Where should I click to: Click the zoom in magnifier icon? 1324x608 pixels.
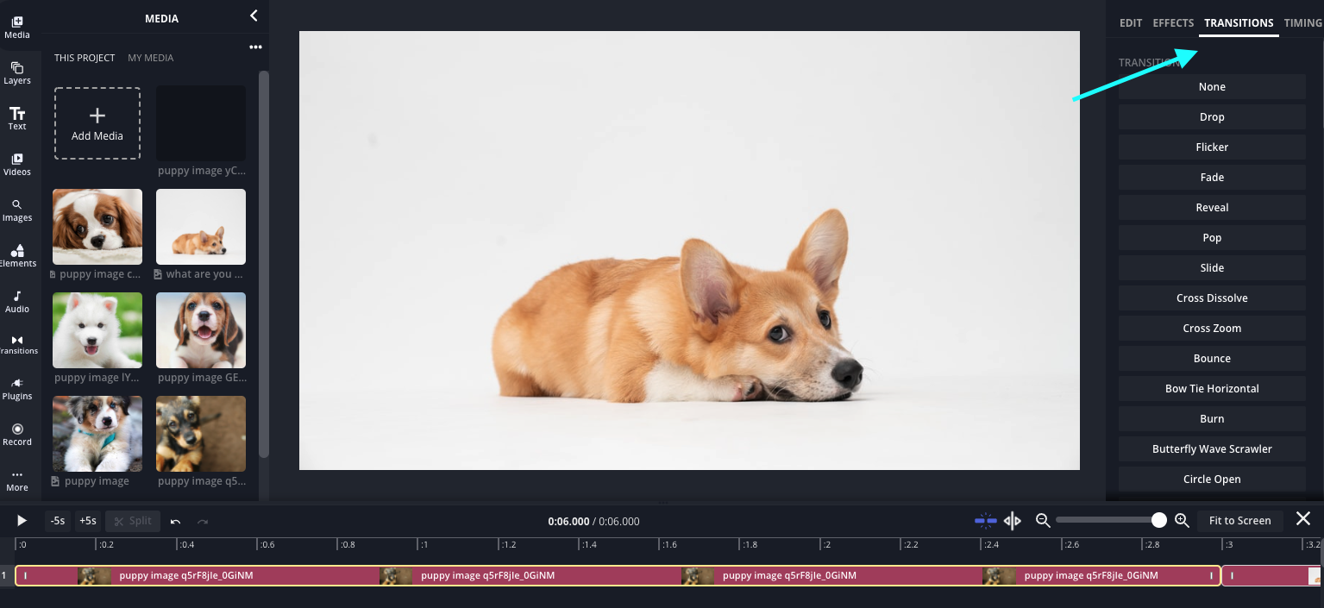point(1182,521)
